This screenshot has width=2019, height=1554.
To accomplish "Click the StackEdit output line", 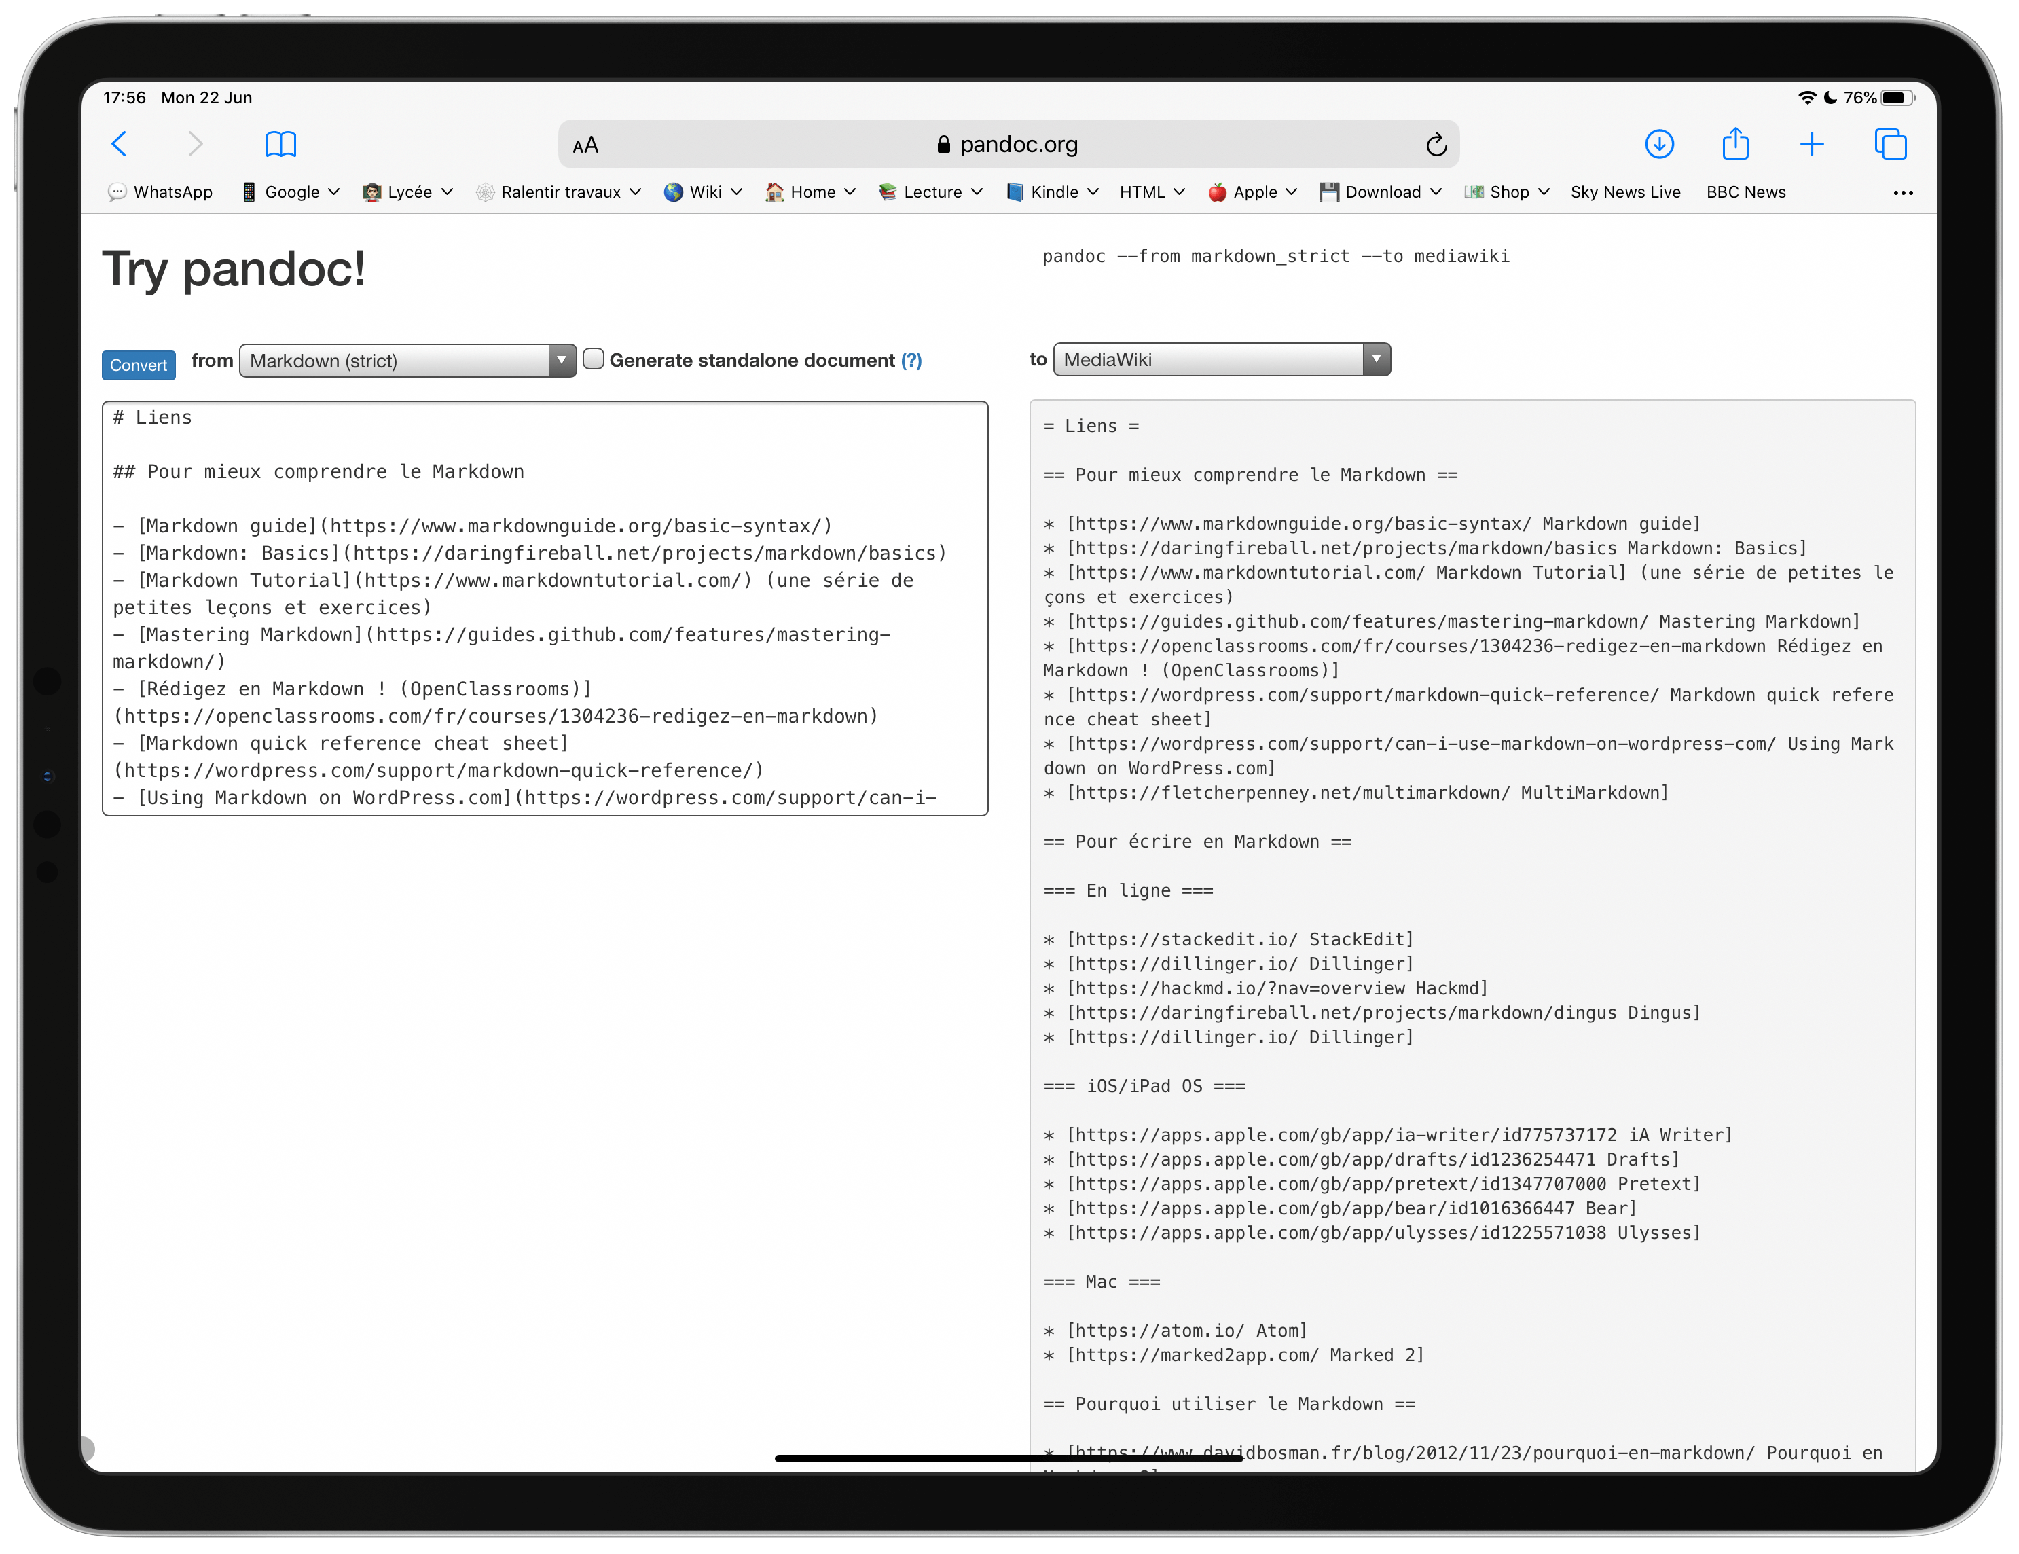I will [x=1229, y=939].
